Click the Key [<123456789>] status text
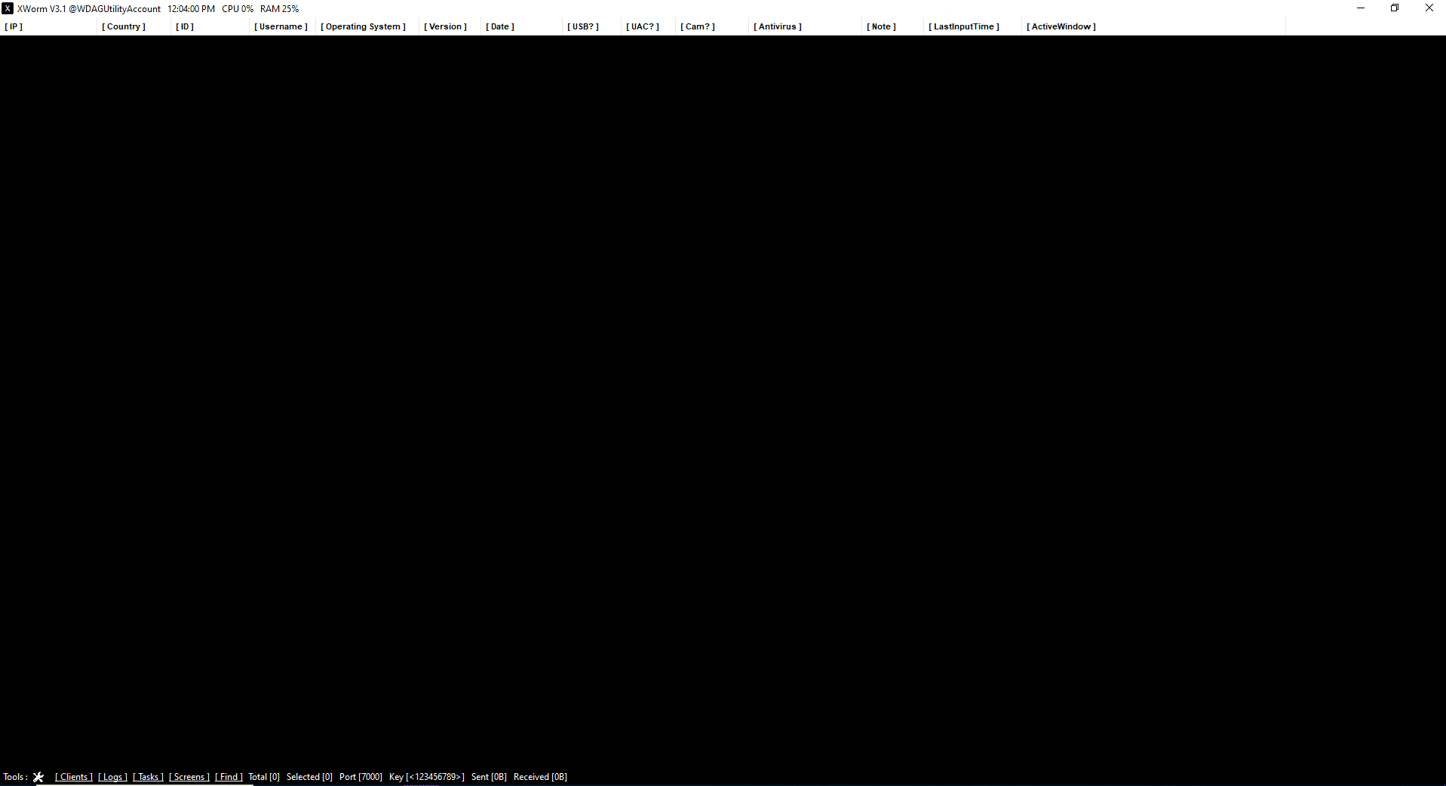This screenshot has width=1446, height=786. [x=427, y=777]
